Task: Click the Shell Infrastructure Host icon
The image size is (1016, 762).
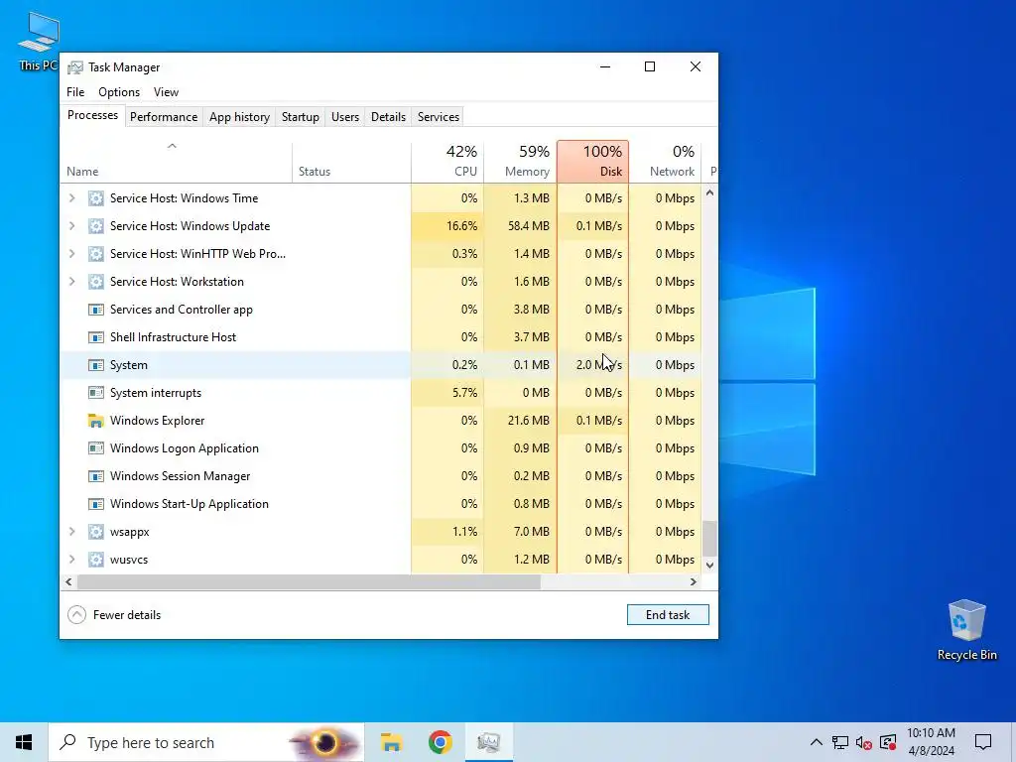Action: [x=96, y=337]
